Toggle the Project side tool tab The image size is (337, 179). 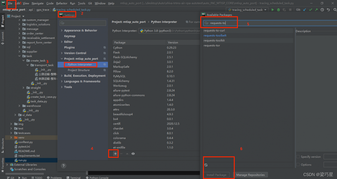3,21
